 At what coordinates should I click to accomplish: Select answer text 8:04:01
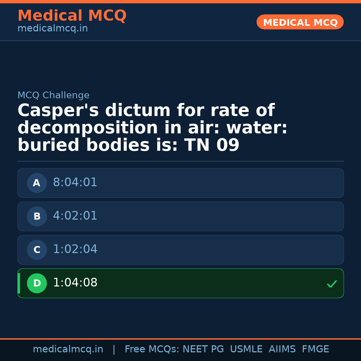pos(75,183)
